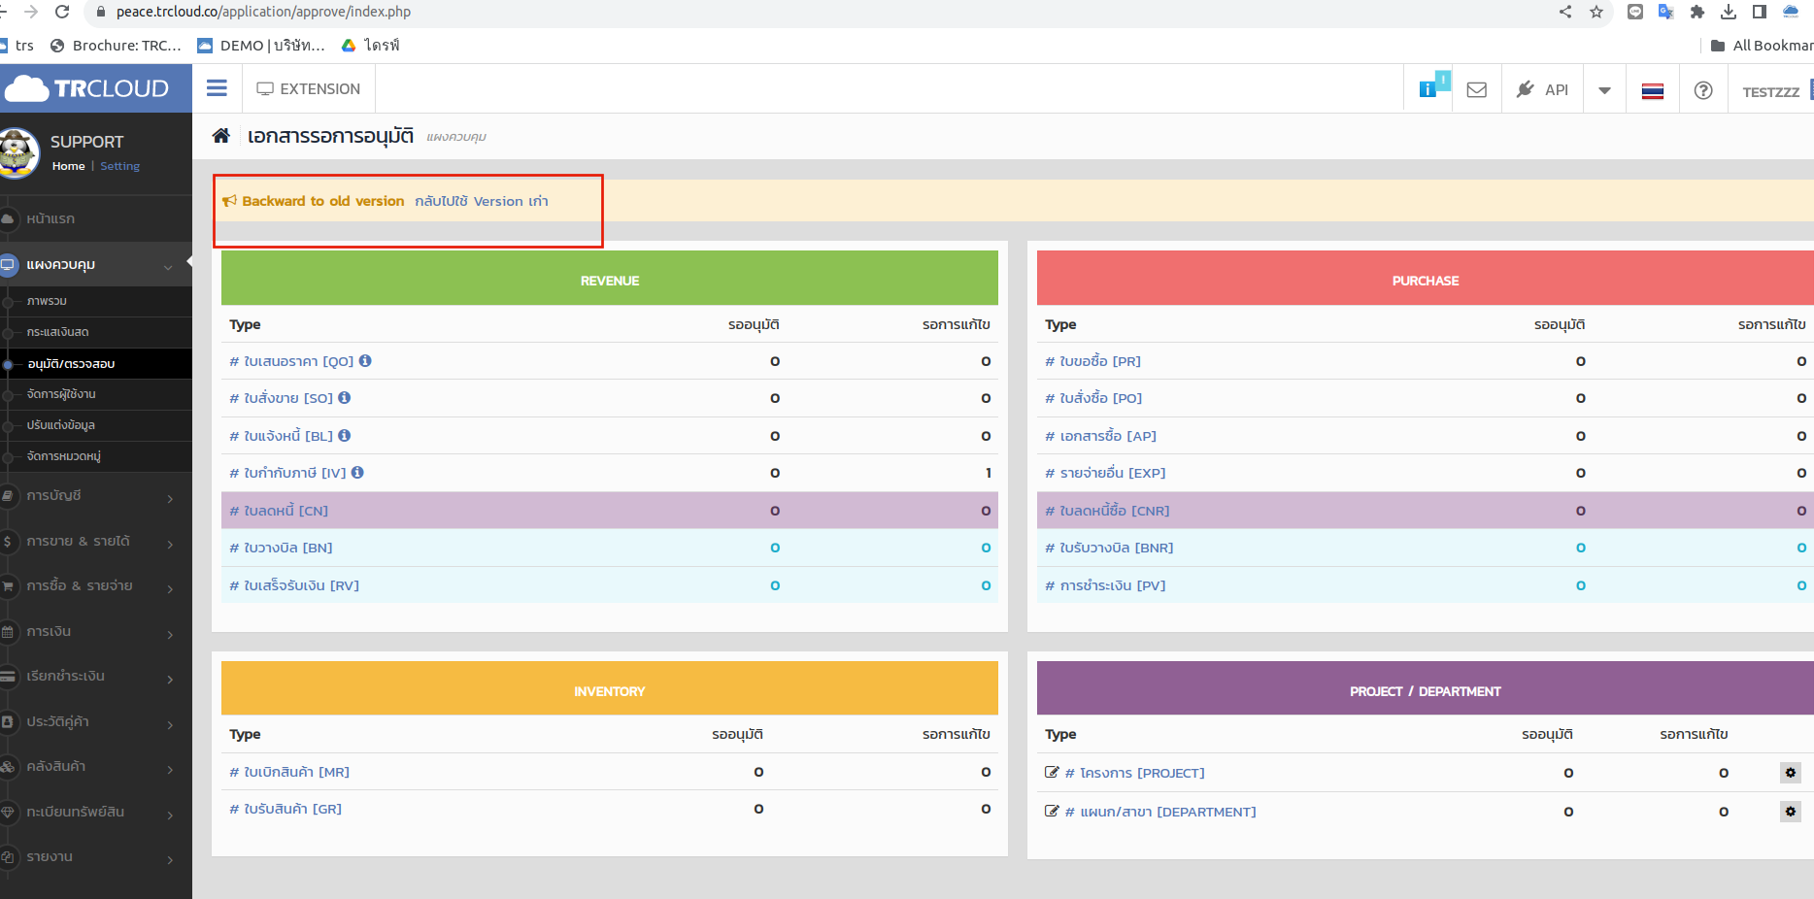
Task: Open ปรับแต่งข้อมูล submenu item
Action: click(x=61, y=425)
